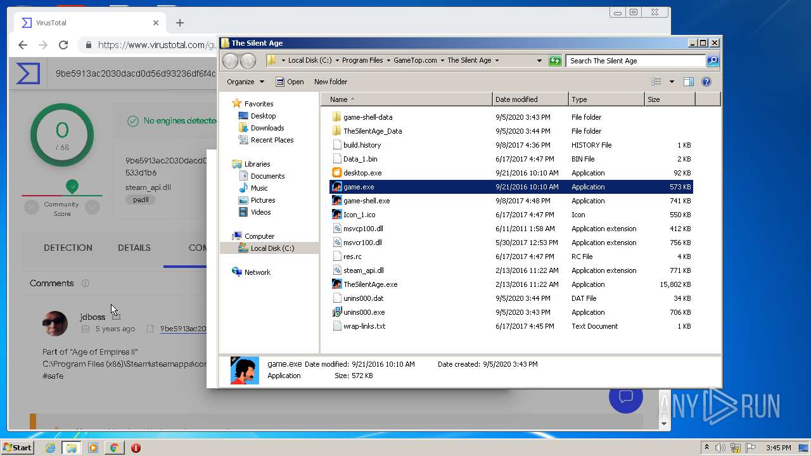Screen dimensions: 811x456
Task: Sort by Date modified column
Action: coord(530,99)
